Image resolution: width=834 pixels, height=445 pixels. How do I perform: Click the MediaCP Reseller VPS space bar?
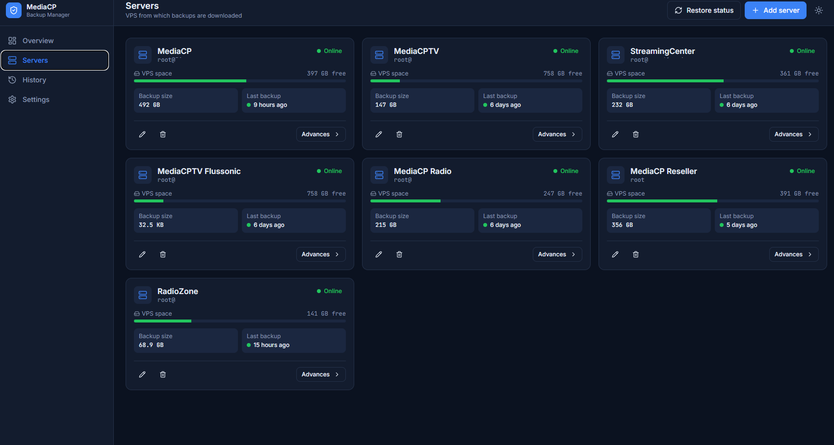click(x=713, y=201)
